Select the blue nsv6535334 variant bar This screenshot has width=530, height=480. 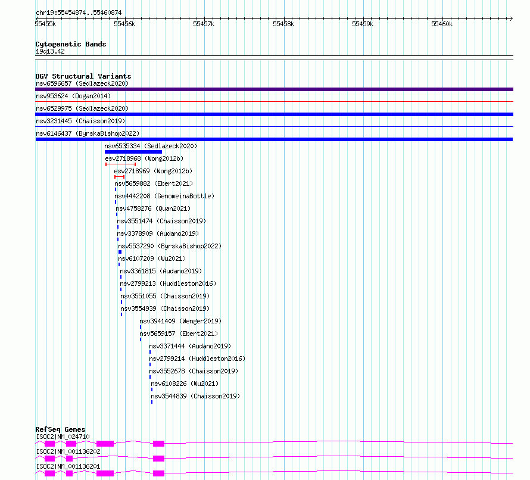(x=133, y=152)
